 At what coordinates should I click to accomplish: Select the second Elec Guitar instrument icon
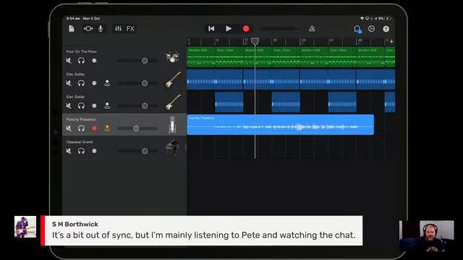(173, 103)
